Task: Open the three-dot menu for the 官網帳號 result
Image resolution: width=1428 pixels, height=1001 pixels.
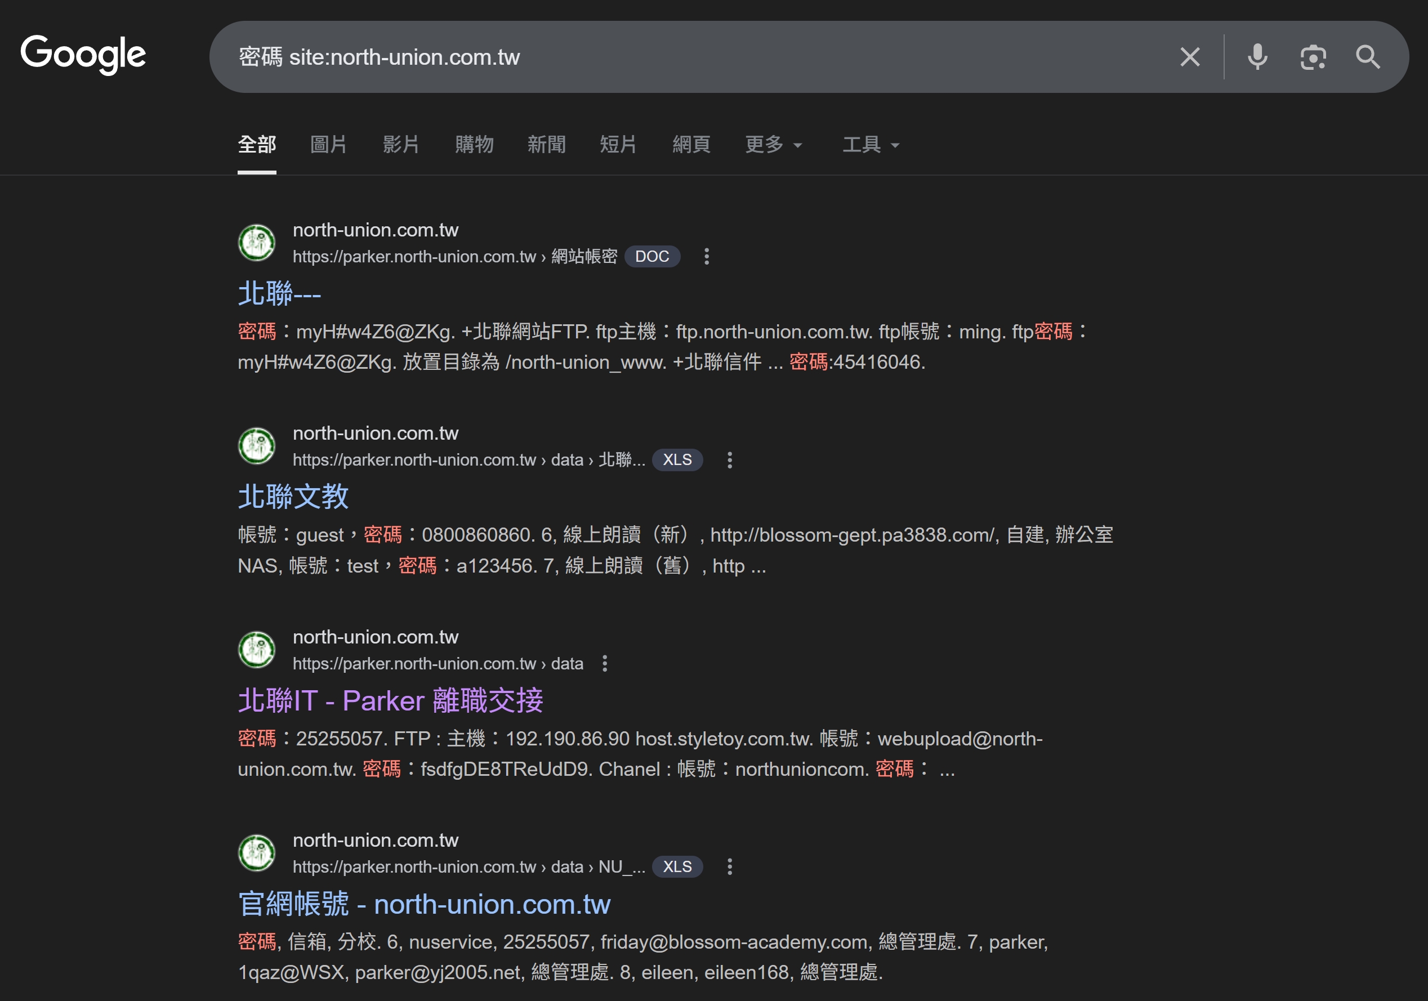Action: (x=730, y=866)
